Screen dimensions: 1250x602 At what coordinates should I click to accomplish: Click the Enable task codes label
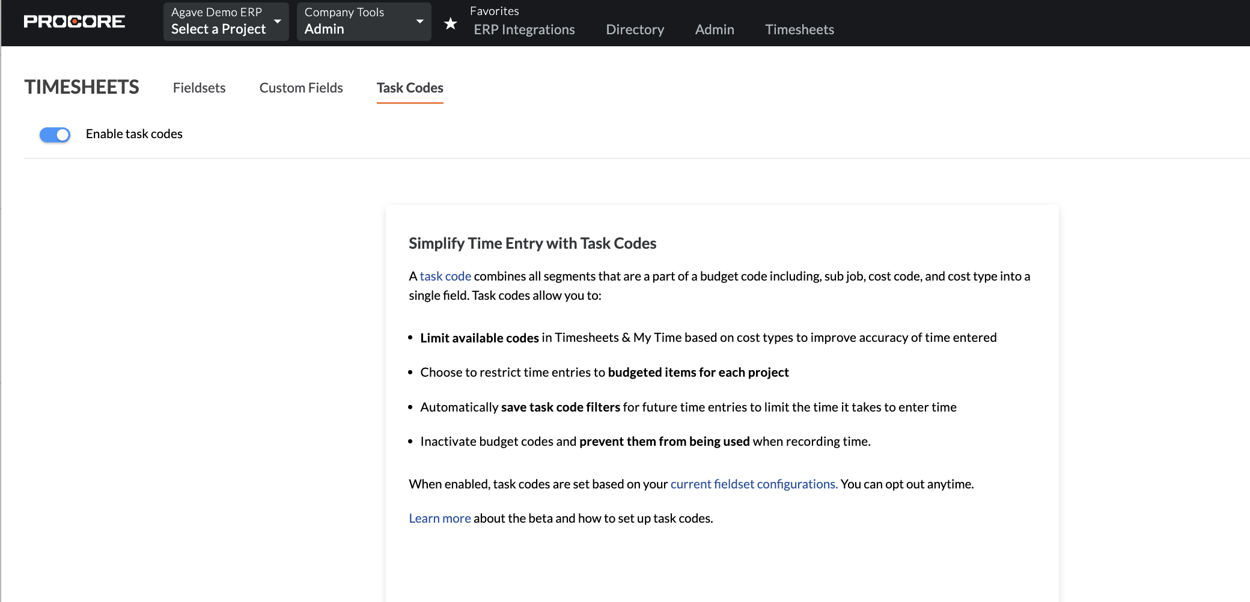(134, 134)
